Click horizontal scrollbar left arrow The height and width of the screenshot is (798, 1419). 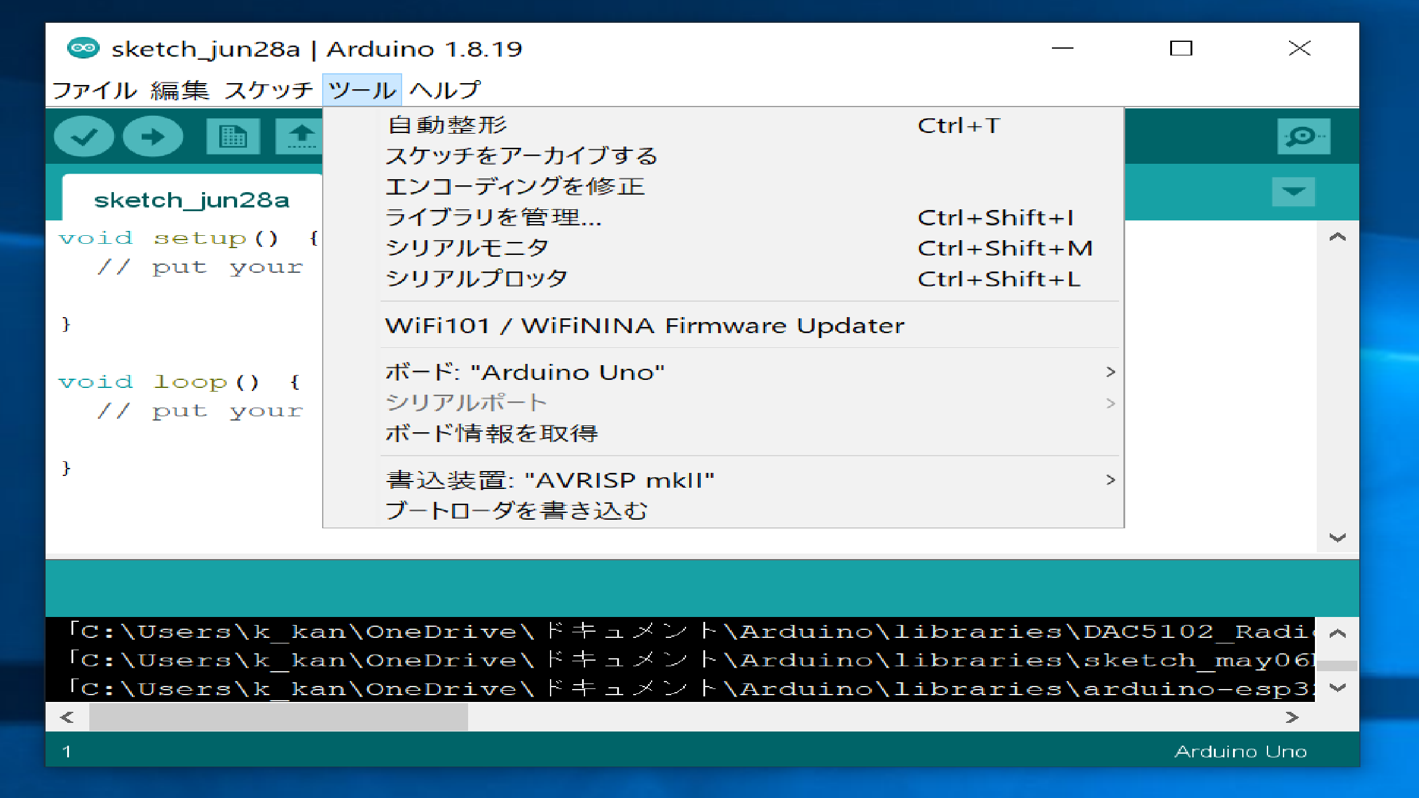point(67,717)
